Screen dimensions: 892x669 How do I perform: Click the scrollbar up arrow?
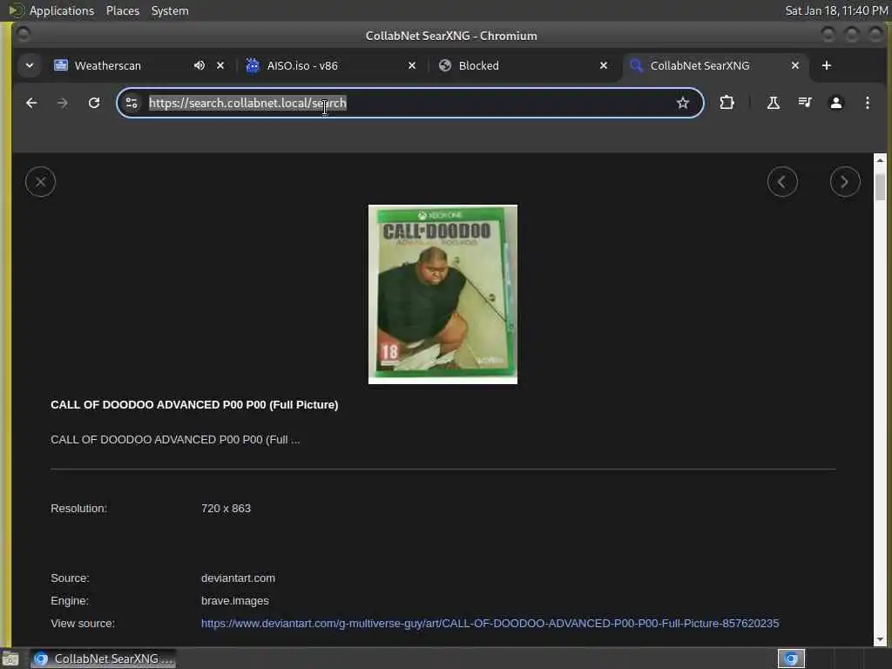(x=880, y=160)
